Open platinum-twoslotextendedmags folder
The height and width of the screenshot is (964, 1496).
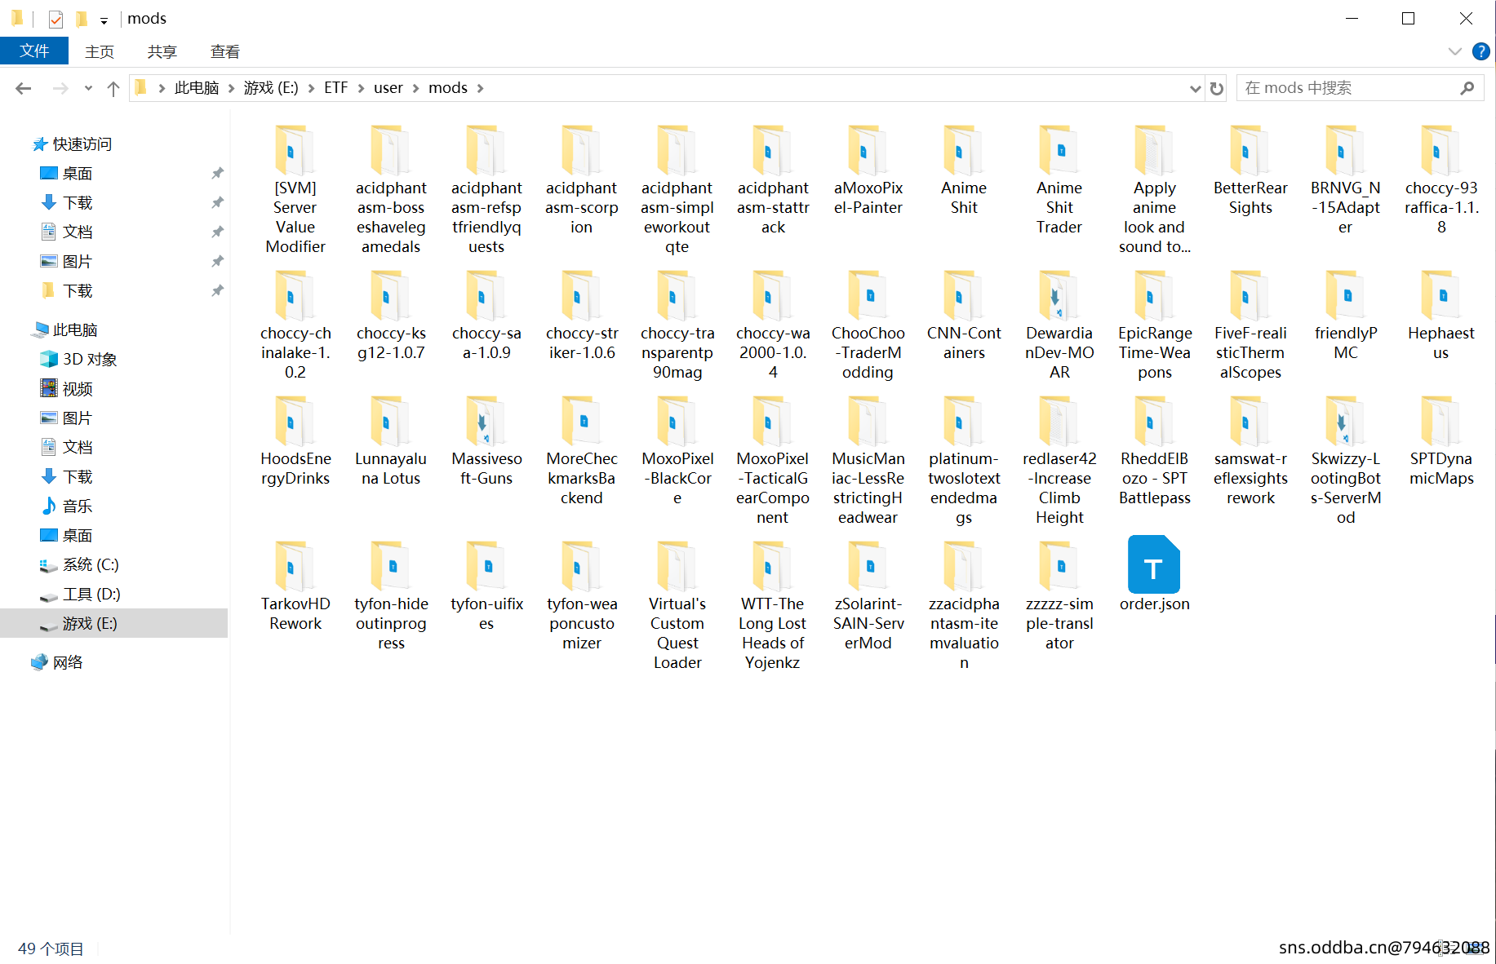964,460
